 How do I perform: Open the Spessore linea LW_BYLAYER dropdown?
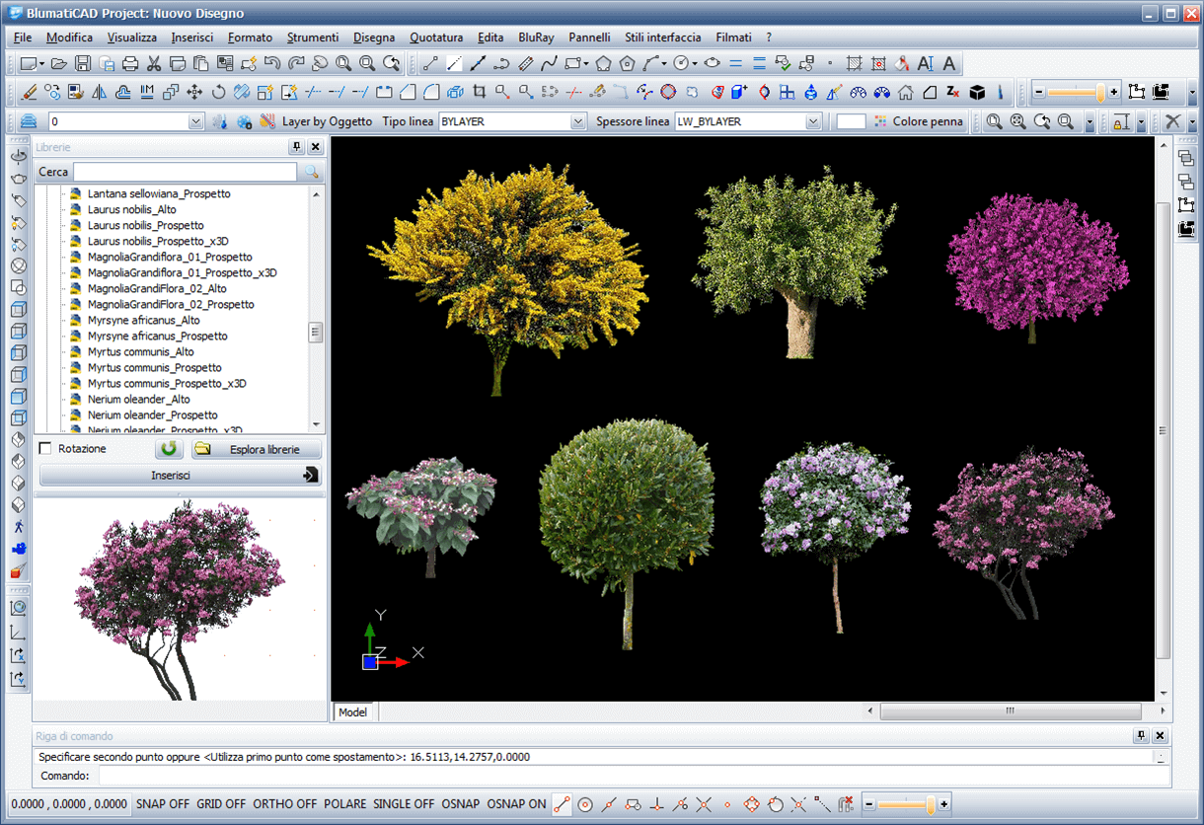pos(813,121)
